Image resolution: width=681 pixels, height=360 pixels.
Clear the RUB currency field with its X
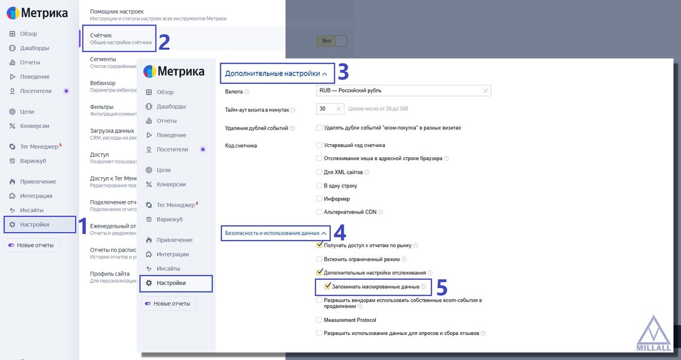click(x=486, y=91)
